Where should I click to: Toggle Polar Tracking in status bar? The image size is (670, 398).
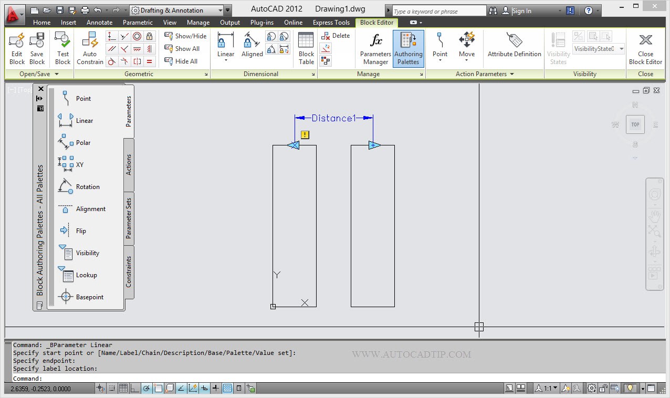[x=146, y=389]
